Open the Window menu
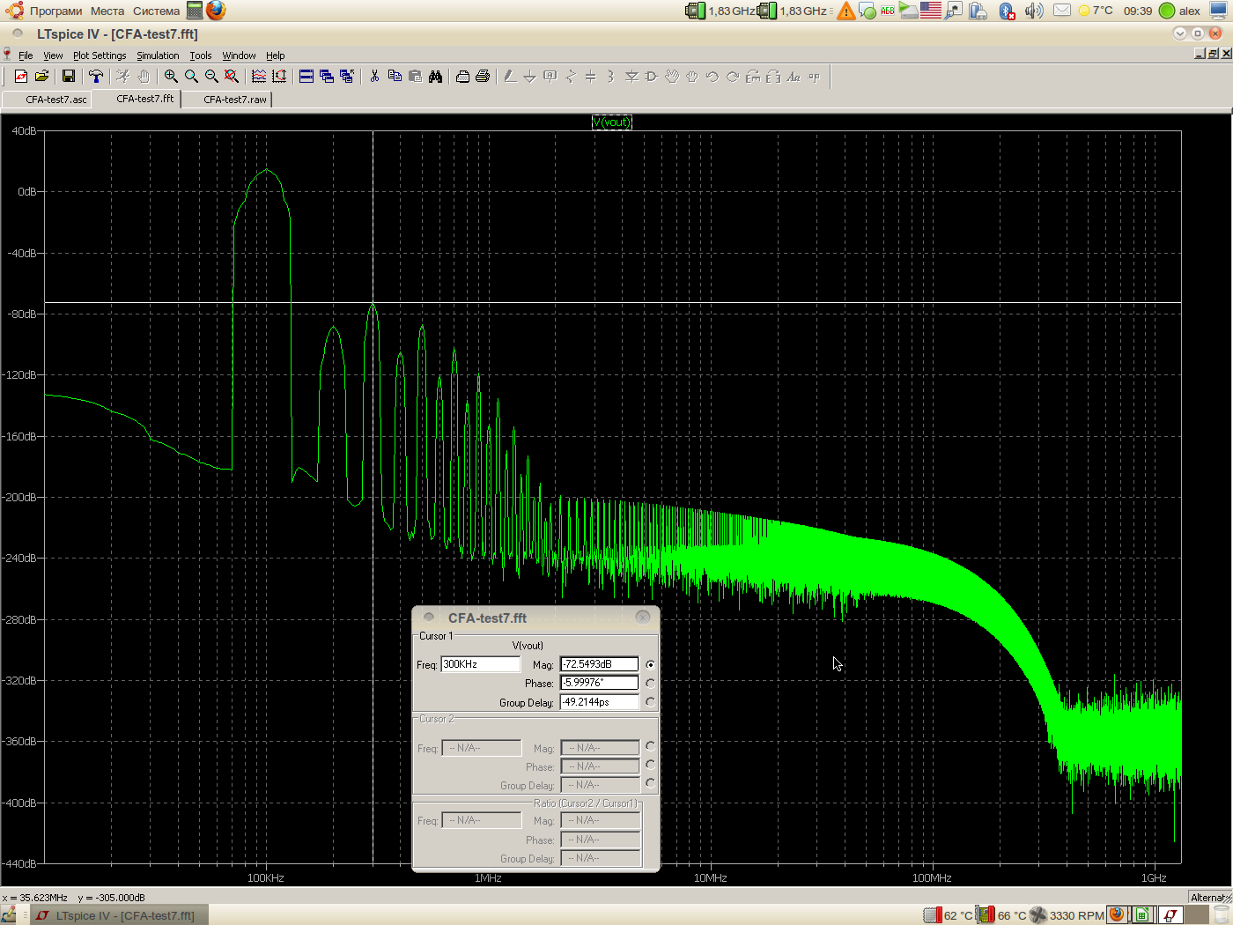The image size is (1233, 925). (239, 55)
